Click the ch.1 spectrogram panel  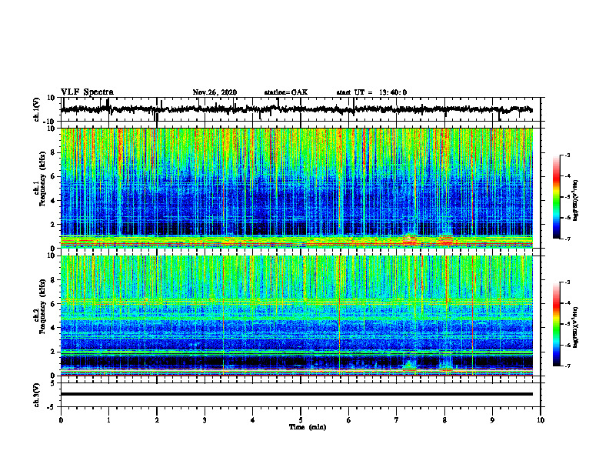(x=296, y=188)
